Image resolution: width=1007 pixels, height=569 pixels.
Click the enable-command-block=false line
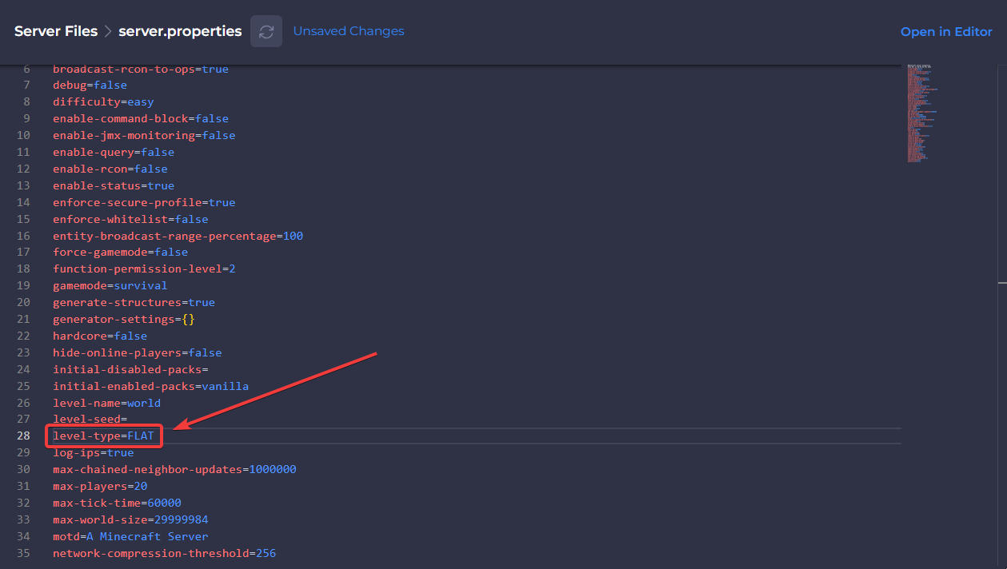tap(140, 118)
